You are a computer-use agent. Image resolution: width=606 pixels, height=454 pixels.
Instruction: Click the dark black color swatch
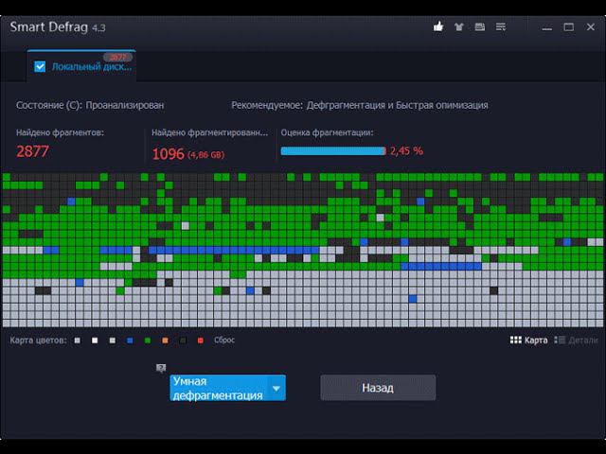coord(183,340)
